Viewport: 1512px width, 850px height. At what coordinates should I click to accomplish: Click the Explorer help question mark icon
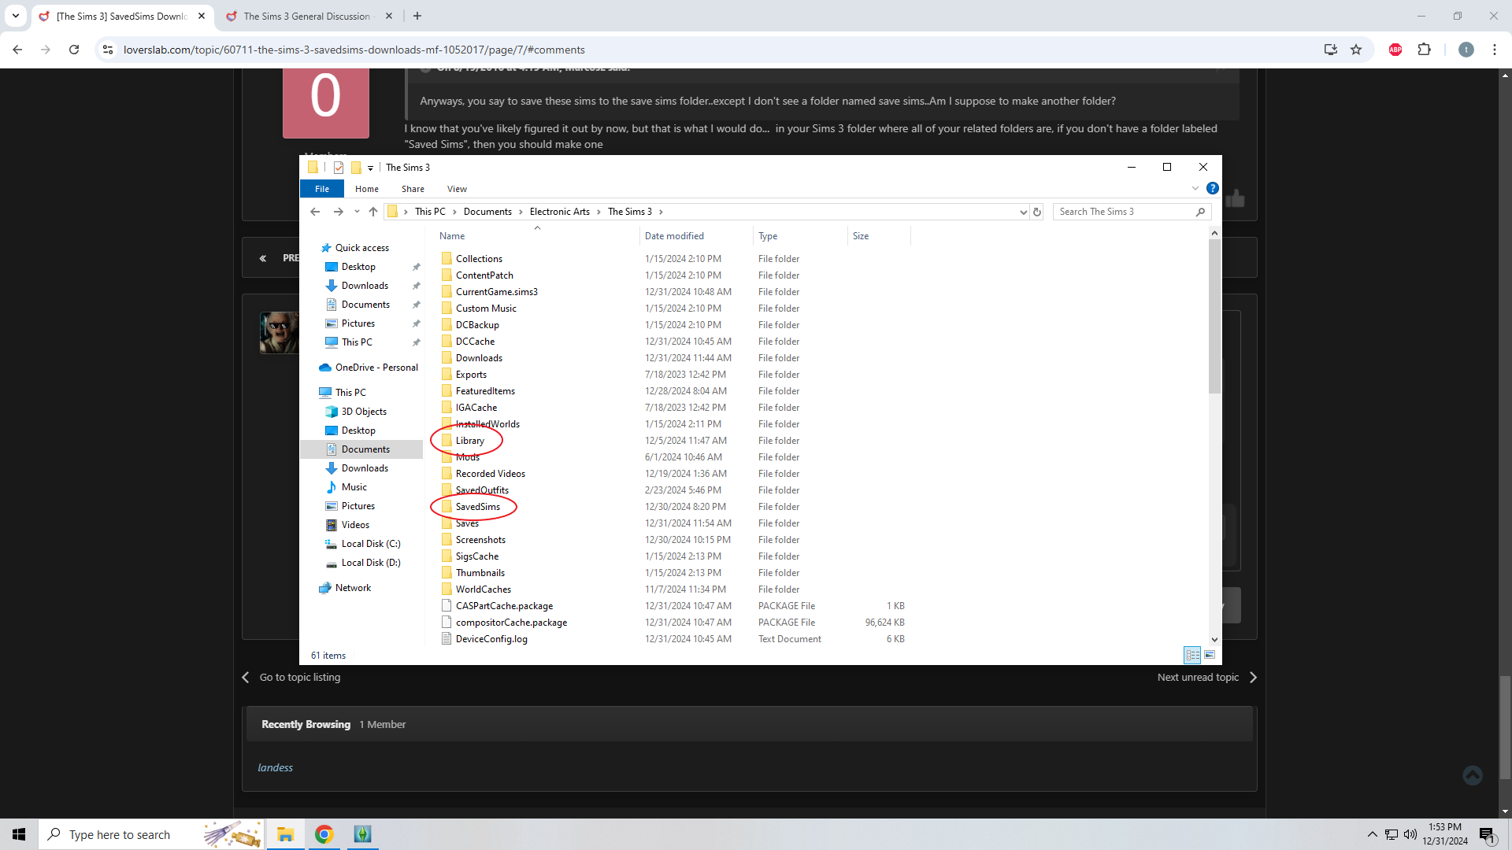[1213, 188]
